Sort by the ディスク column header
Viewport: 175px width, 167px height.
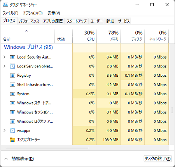click(x=133, y=36)
